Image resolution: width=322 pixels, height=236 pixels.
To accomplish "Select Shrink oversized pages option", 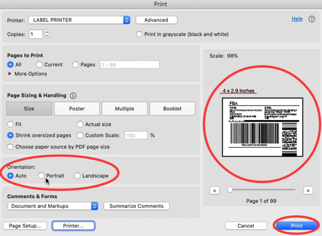I will 10,135.
